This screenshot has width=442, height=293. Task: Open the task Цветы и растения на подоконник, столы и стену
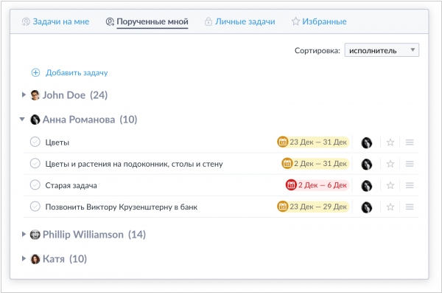coord(134,164)
